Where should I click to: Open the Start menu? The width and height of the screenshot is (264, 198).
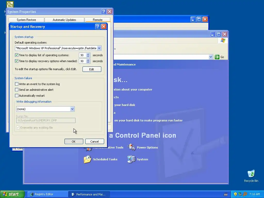[x=12, y=194]
